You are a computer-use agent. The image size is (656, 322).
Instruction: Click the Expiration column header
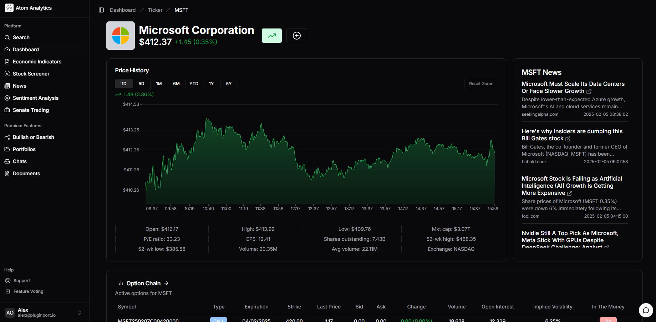256,307
